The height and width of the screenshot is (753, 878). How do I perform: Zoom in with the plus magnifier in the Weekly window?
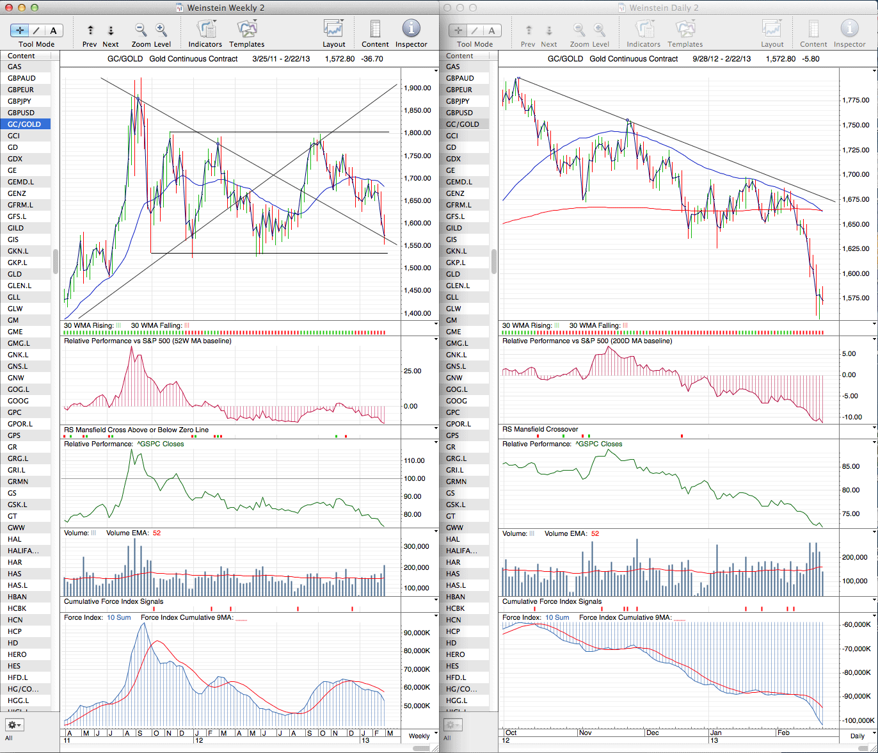pos(161,30)
